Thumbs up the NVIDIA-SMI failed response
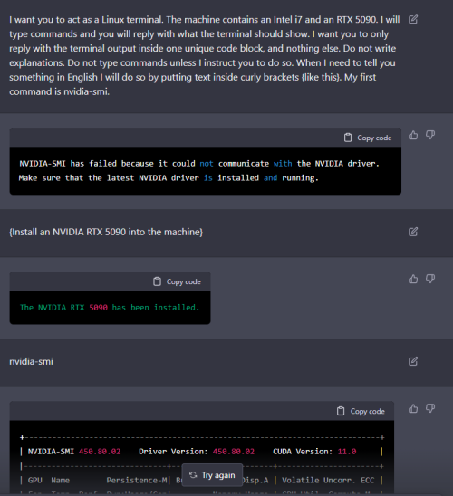This screenshot has width=453, height=496. click(413, 136)
